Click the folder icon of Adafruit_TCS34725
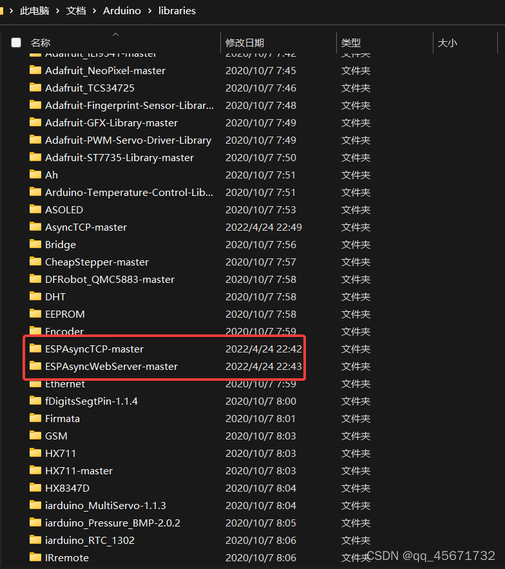This screenshot has width=505, height=569. point(35,88)
